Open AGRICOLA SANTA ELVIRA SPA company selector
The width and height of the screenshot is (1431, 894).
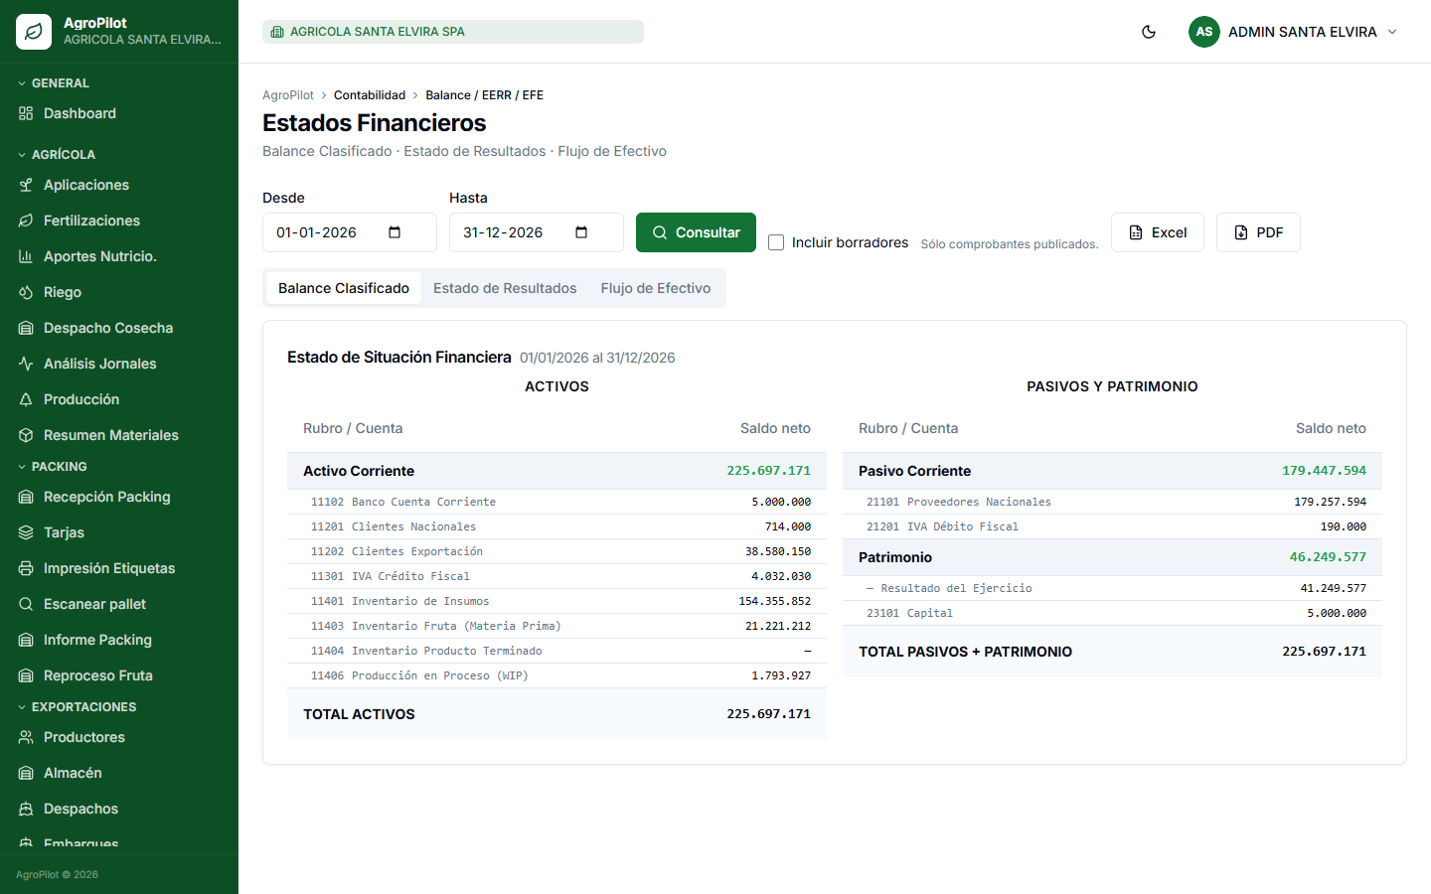(x=453, y=32)
